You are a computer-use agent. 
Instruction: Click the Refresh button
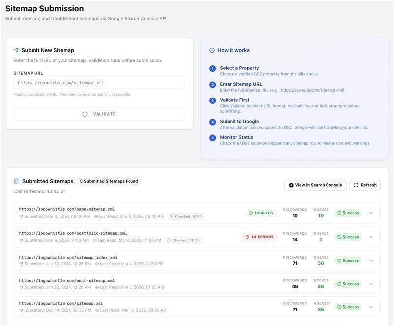(364, 184)
